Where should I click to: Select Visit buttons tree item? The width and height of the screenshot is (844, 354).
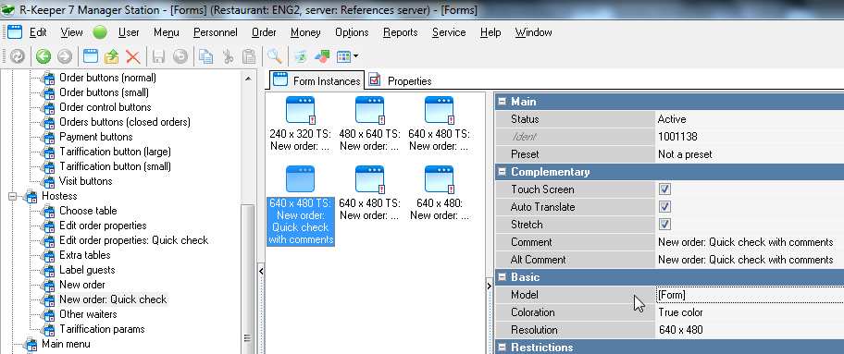[x=85, y=181]
